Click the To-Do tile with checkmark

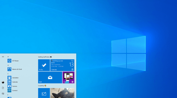pyautogui.click(x=44, y=65)
